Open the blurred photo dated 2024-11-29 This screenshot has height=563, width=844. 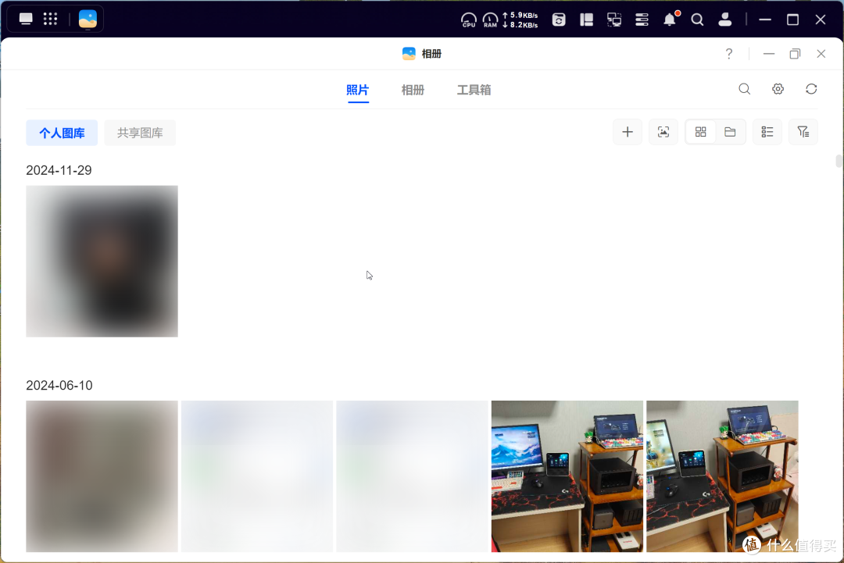tap(102, 262)
